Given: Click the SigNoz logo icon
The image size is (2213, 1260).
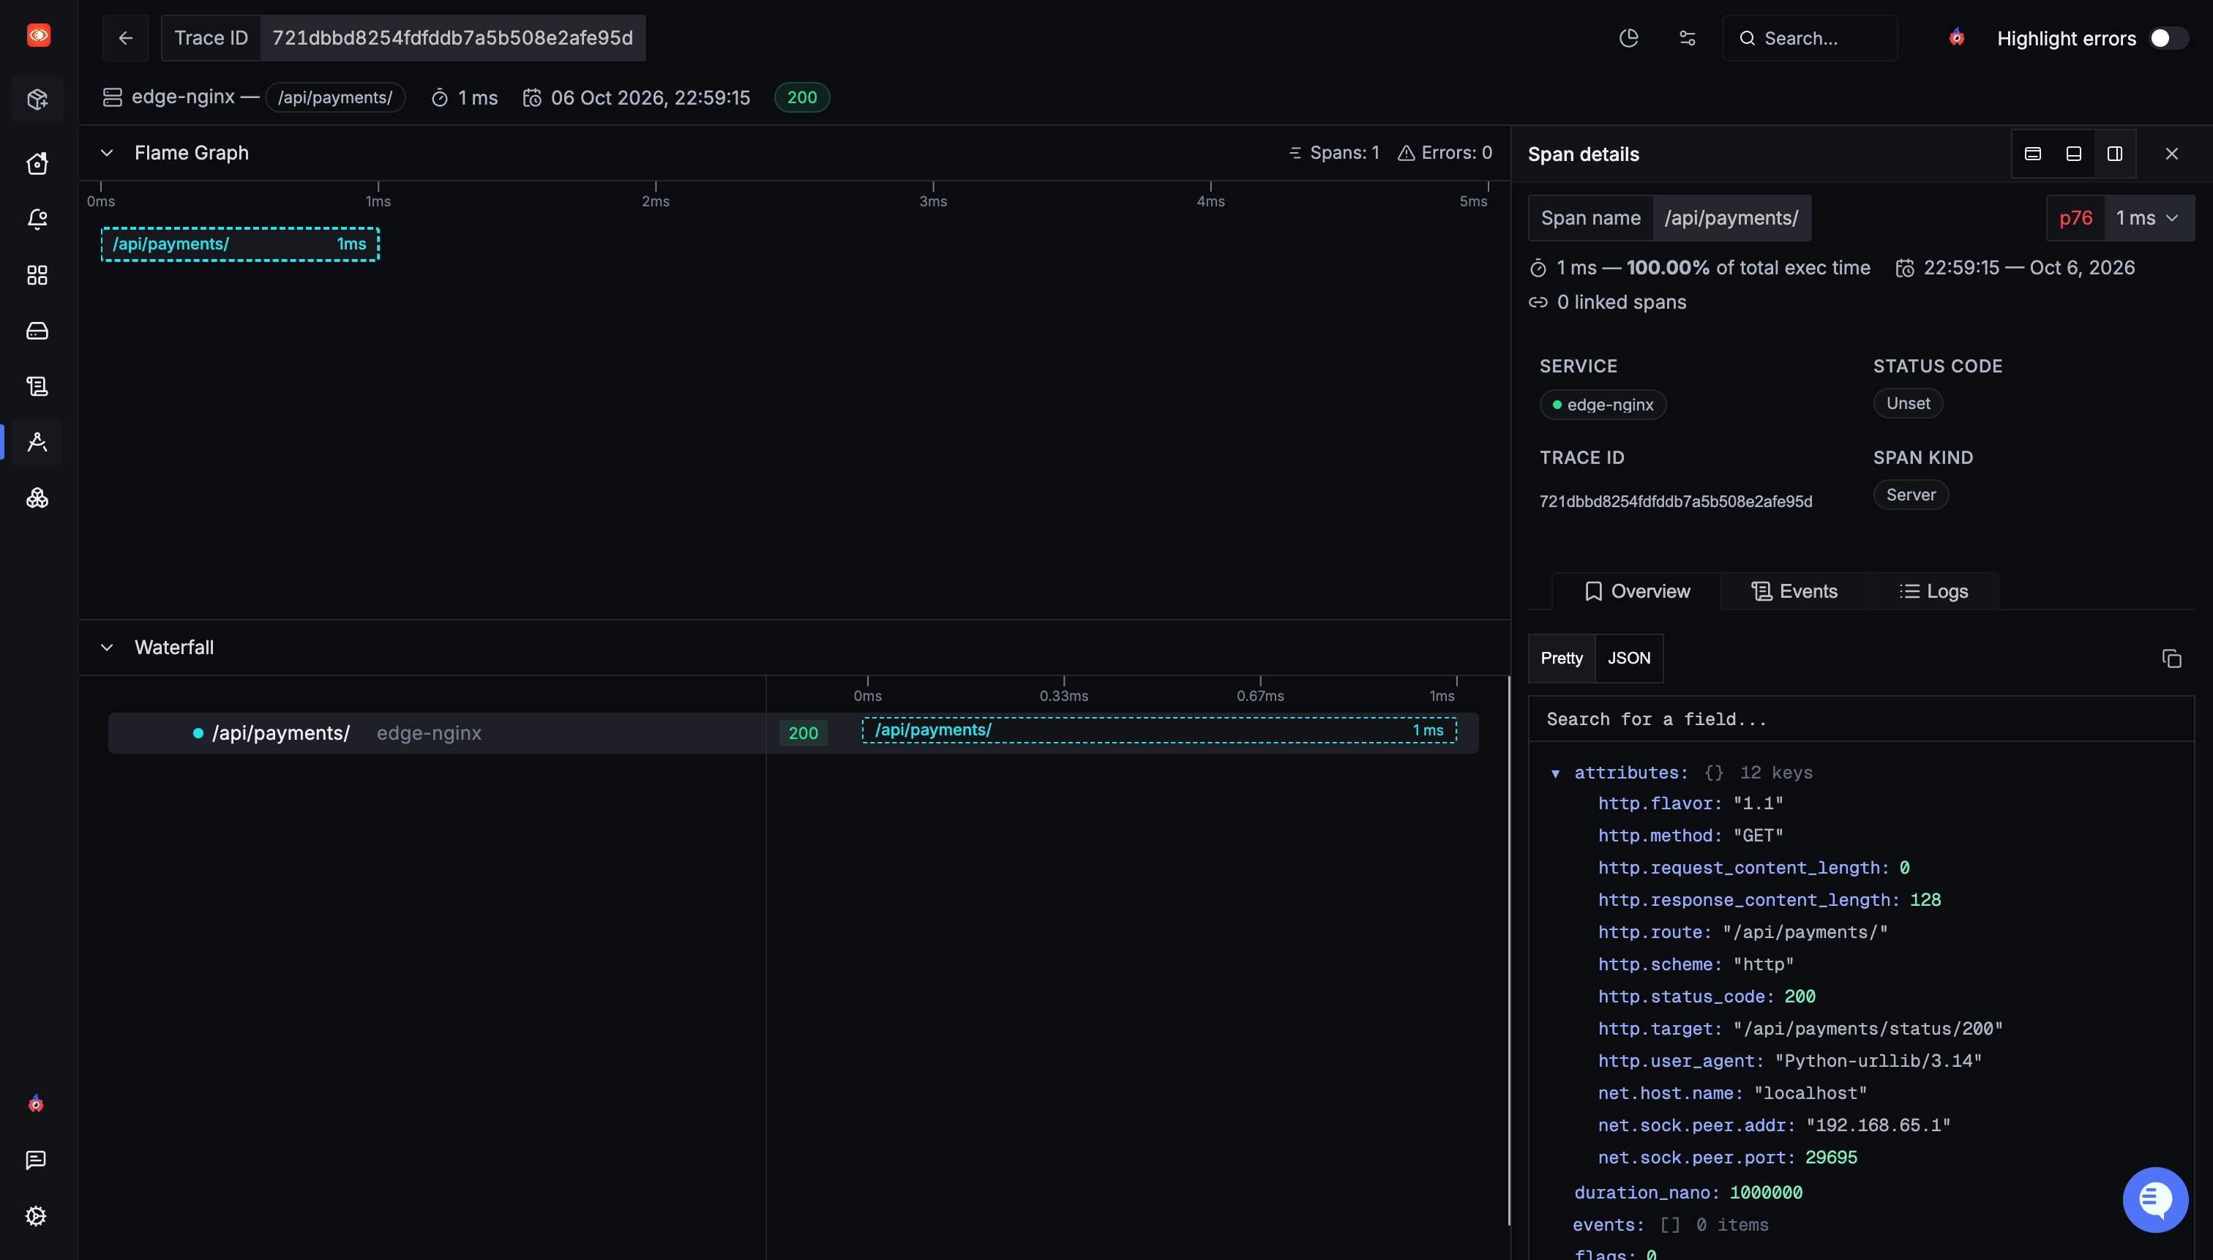Looking at the screenshot, I should [38, 35].
